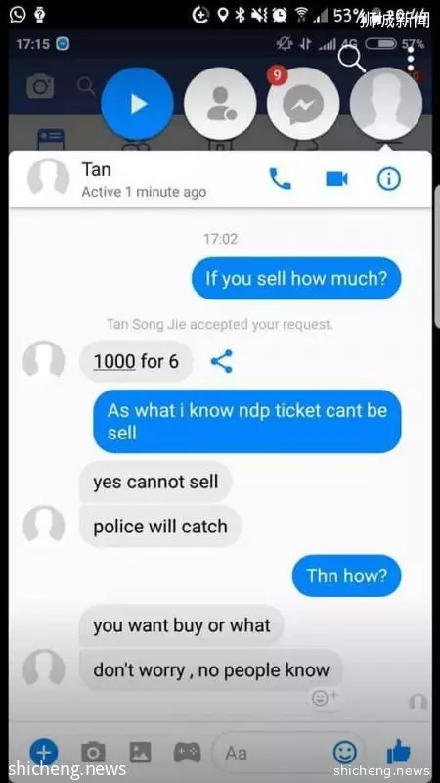440x783 pixels.
Task: Tap the magnifier search icon at top right
Action: tap(352, 59)
